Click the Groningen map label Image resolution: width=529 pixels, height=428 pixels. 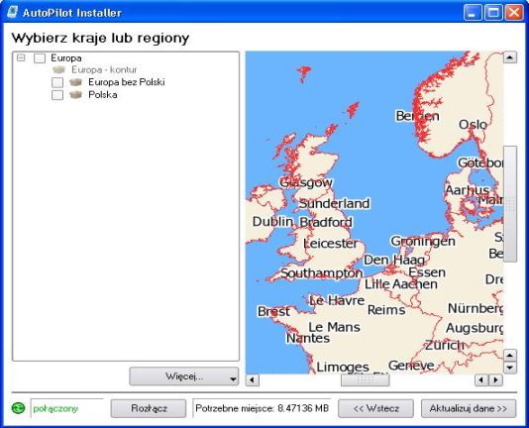[423, 241]
